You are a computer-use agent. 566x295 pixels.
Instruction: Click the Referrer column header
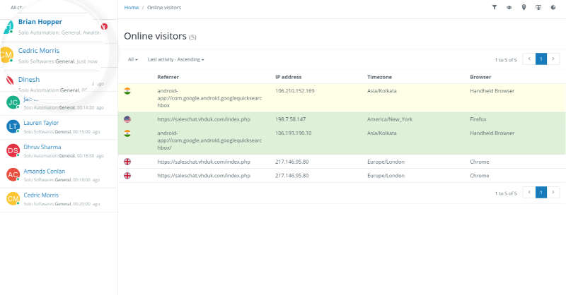168,77
